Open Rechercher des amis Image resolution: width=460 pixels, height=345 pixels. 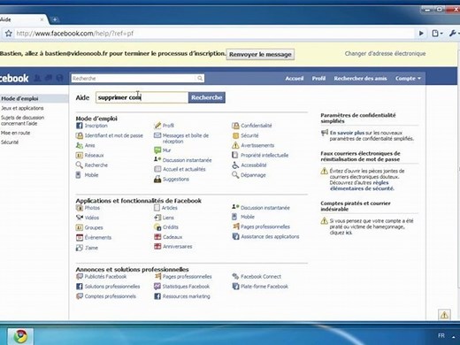click(360, 79)
